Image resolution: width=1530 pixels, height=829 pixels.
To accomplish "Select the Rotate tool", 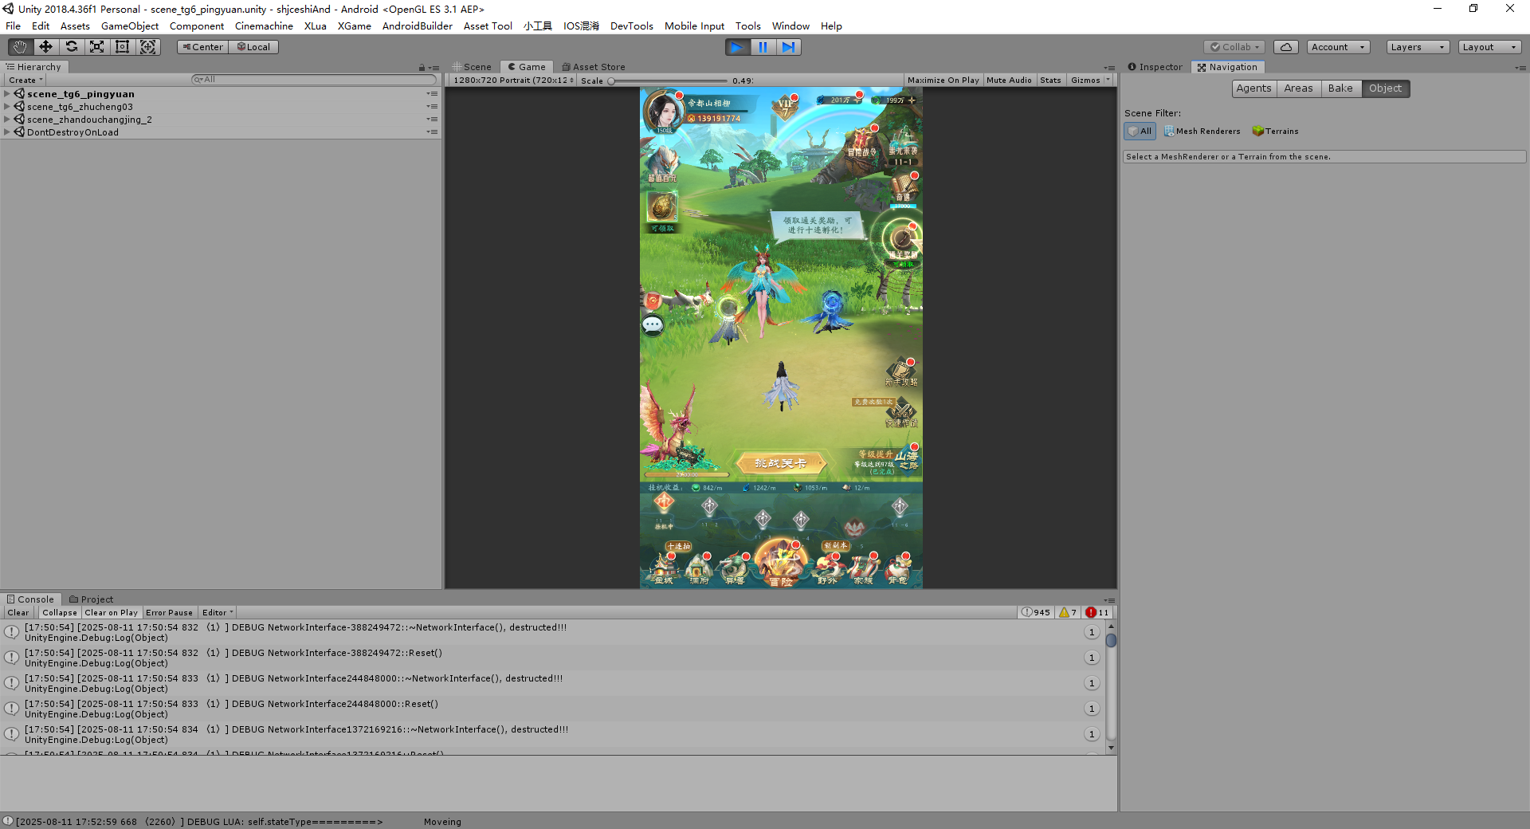I will point(71,47).
